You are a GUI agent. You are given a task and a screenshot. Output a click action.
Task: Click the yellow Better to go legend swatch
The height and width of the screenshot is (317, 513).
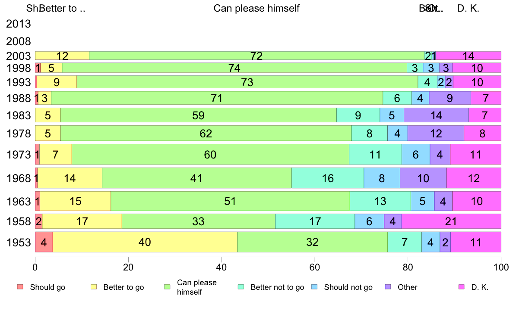point(94,287)
